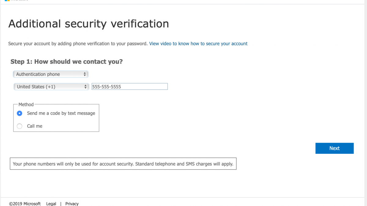The width and height of the screenshot is (367, 206).
Task: Open the Authentication phone dropdown
Action: 50,74
